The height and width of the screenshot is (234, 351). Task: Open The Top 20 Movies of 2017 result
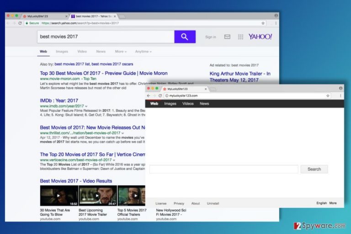92,154
